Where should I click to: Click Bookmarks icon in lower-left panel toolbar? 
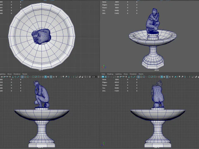10,77
